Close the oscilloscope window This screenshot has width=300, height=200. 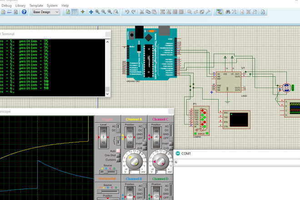coord(171,111)
